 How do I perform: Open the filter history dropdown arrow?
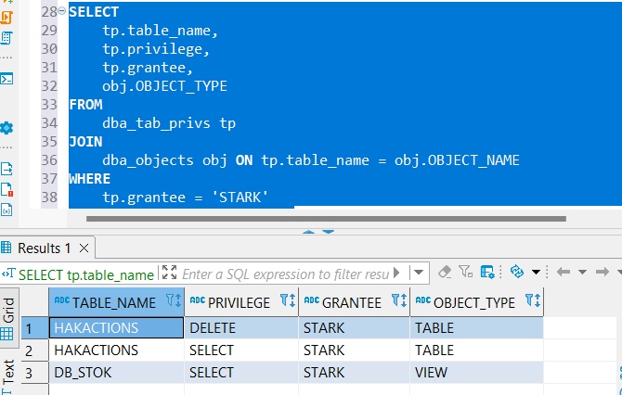420,273
